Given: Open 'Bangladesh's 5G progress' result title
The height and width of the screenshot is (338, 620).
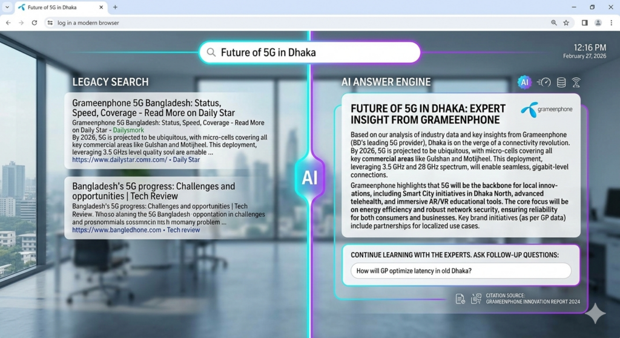Looking at the screenshot, I should click(153, 191).
